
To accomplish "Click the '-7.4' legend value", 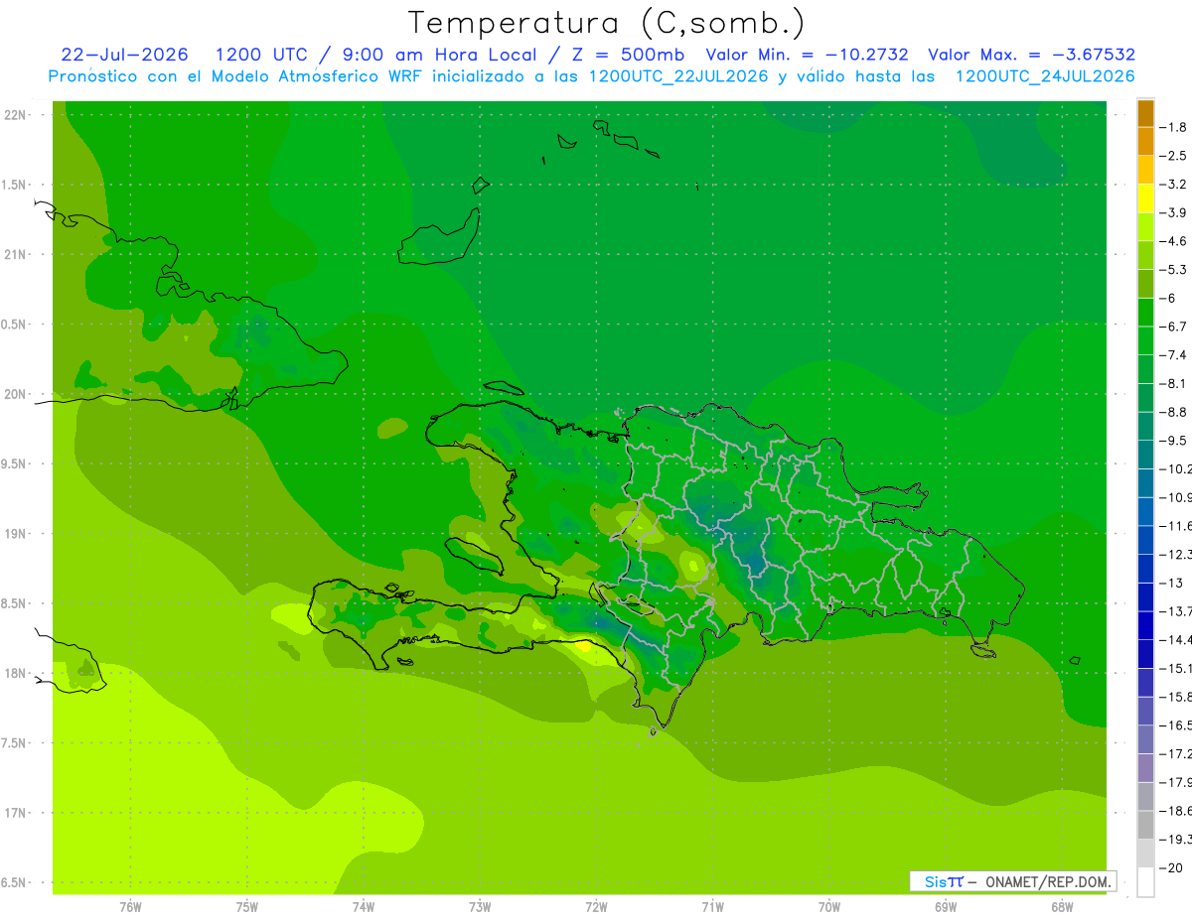I will coord(1174,355).
